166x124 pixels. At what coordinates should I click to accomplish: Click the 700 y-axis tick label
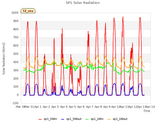(16, 37)
